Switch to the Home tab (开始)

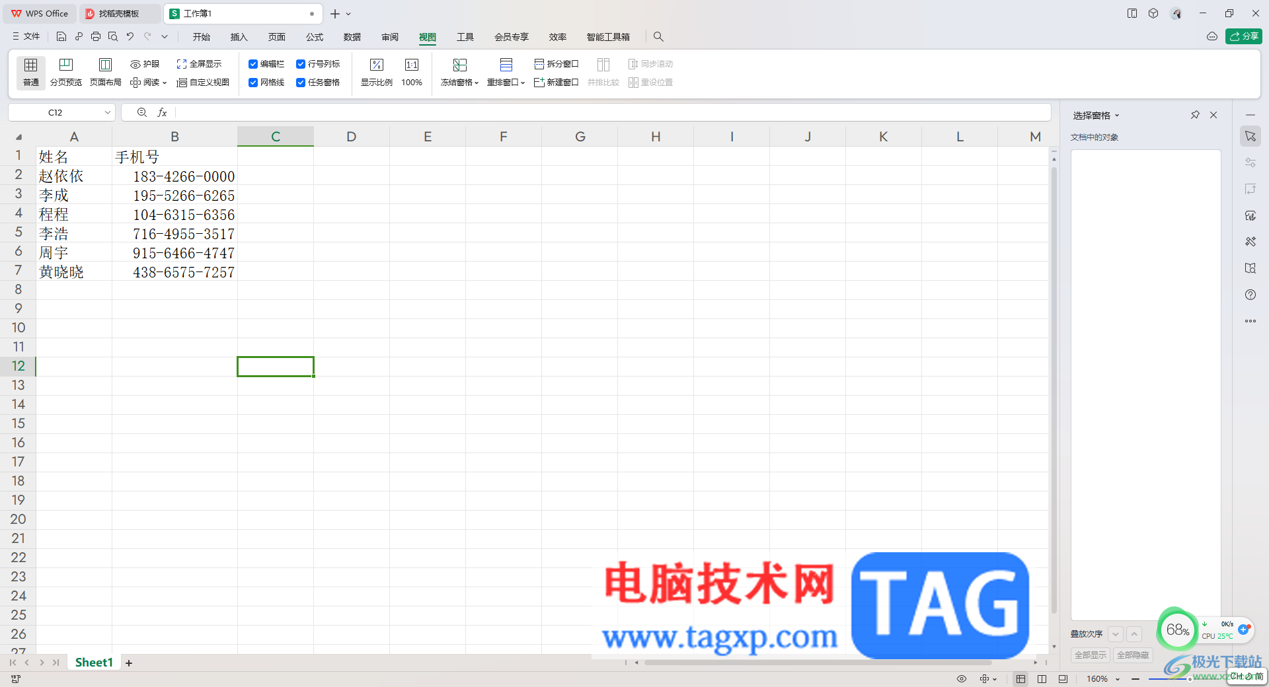point(202,37)
